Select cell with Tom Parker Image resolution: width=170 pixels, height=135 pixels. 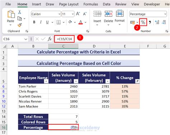[33, 87]
